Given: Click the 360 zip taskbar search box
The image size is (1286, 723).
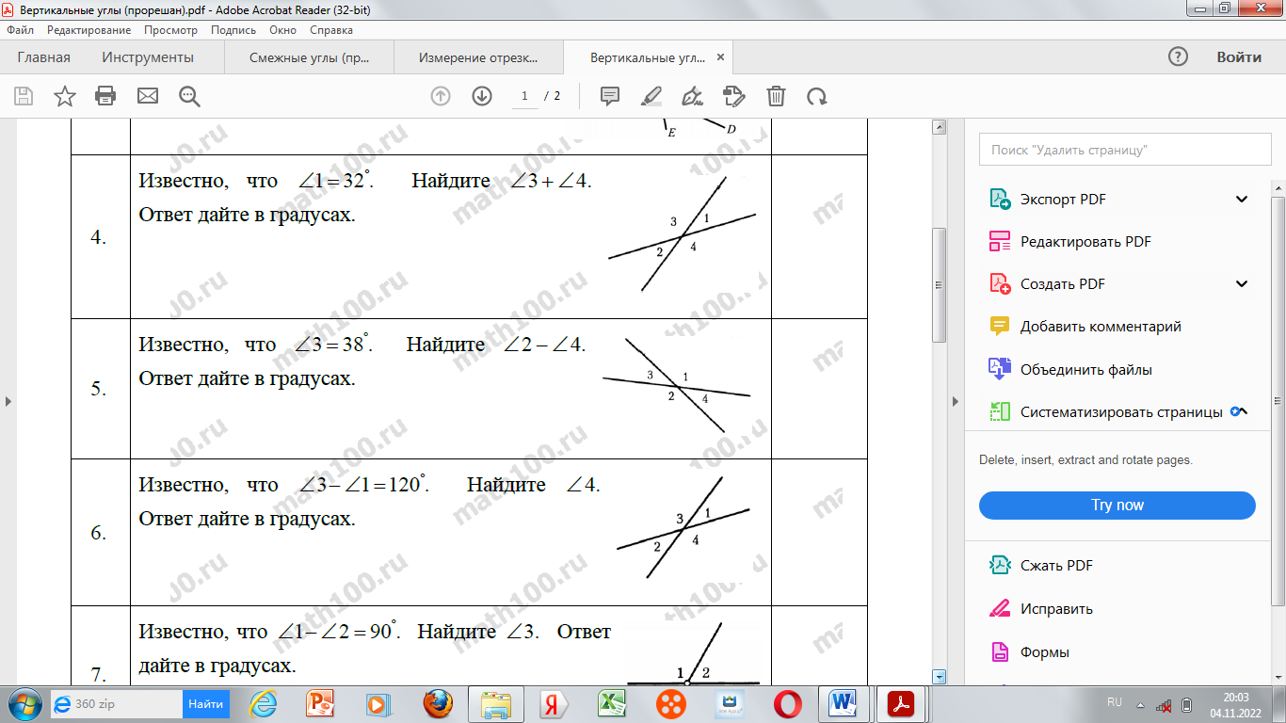Looking at the screenshot, I should tap(117, 704).
